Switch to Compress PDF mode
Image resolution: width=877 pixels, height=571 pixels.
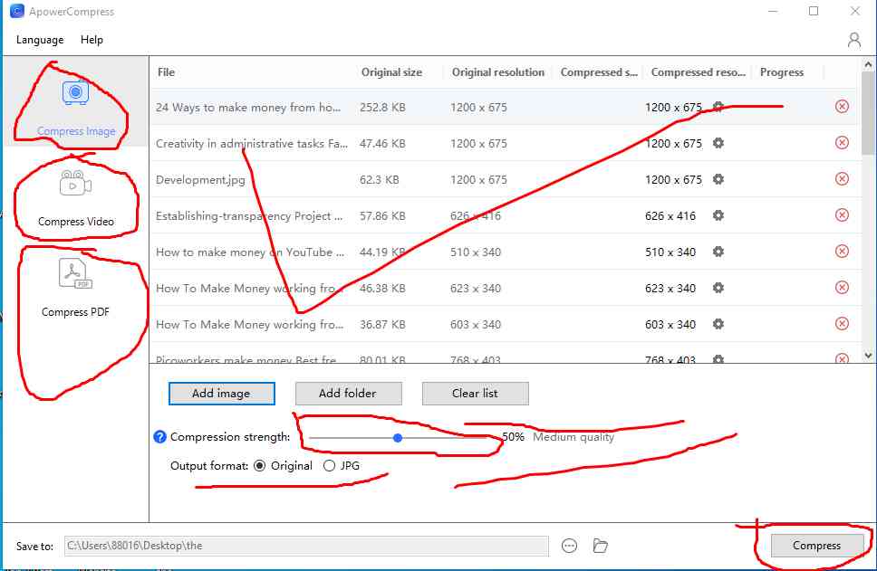(75, 288)
